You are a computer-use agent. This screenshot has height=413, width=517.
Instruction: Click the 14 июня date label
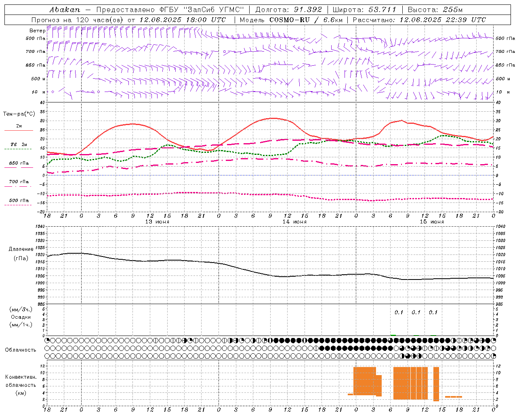[294, 222]
